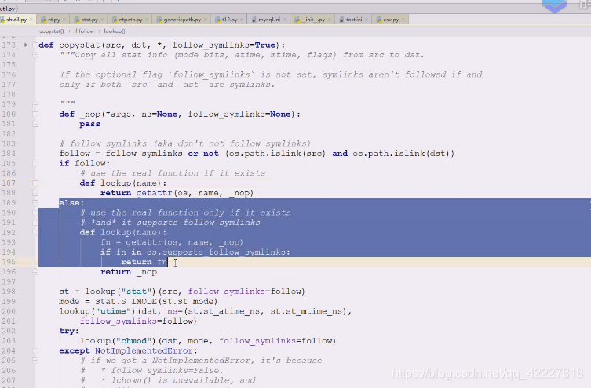Open the ntpath.py tab

(130, 20)
